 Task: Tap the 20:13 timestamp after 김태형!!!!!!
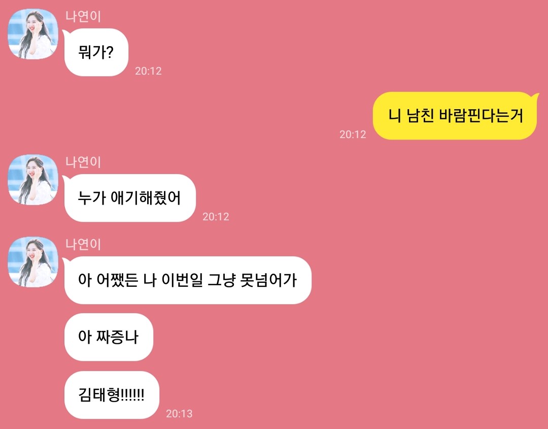point(179,414)
